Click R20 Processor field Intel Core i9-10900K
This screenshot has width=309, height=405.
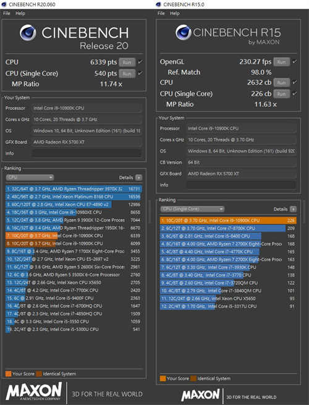87,108
